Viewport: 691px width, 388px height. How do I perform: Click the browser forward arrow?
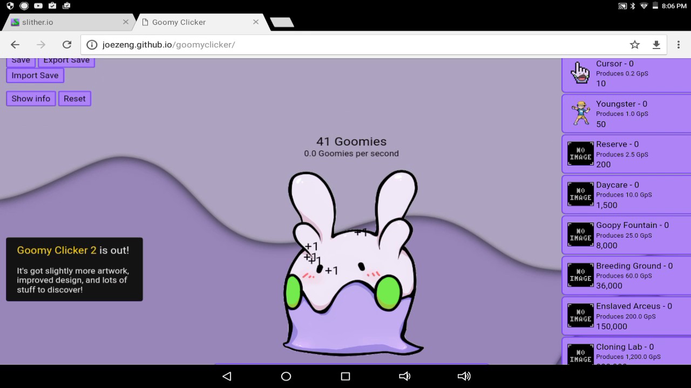click(41, 45)
